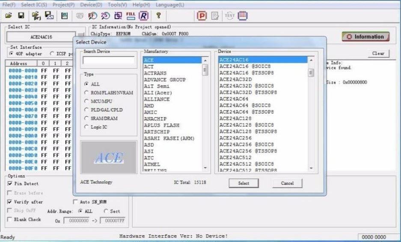Click the open project 'prj' icon
Viewport: 401px width, 242px height.
pyautogui.click(x=36, y=16)
